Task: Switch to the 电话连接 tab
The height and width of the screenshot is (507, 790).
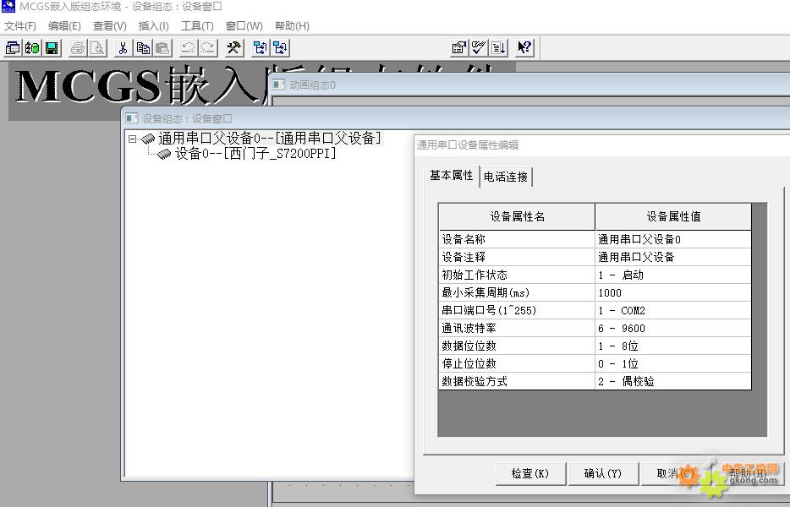Action: 506,177
